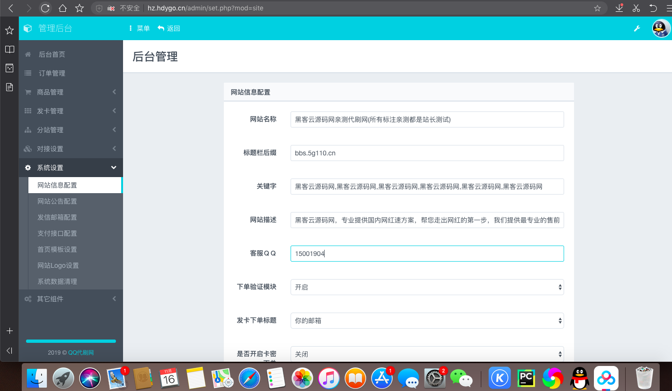Toggle the 菜单 sidebar menu
Screen dimensions: 672x391
[140, 28]
